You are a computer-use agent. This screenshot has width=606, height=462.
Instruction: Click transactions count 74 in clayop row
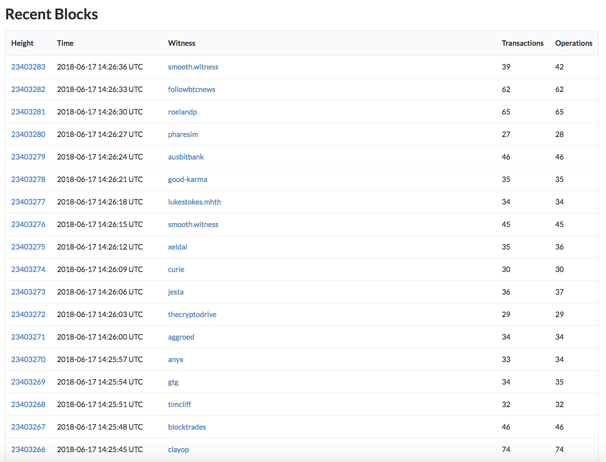pyautogui.click(x=506, y=449)
